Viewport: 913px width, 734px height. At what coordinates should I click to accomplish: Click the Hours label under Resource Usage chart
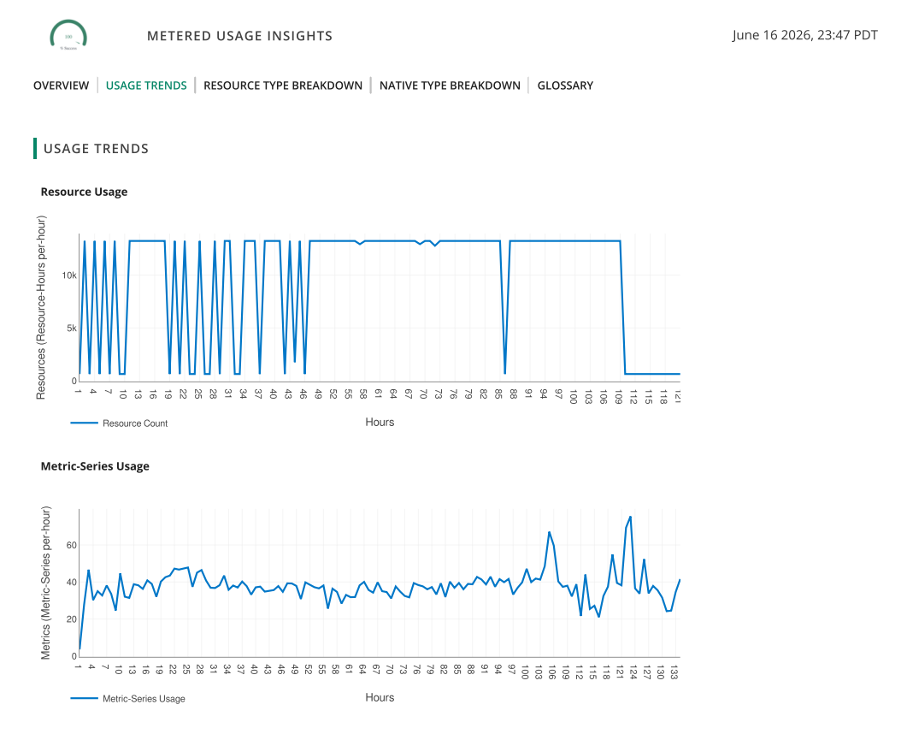click(x=380, y=423)
